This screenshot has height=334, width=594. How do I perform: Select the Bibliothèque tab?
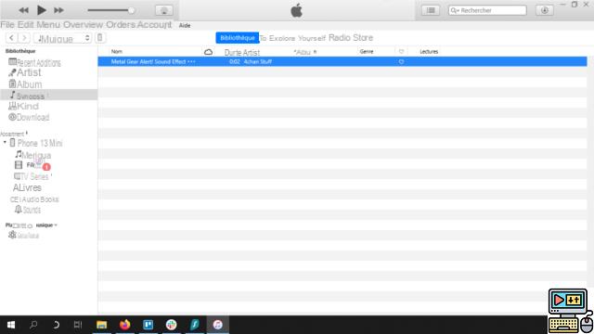tap(238, 38)
